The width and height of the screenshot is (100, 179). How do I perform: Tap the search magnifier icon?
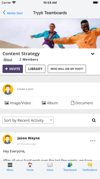pos(94,120)
